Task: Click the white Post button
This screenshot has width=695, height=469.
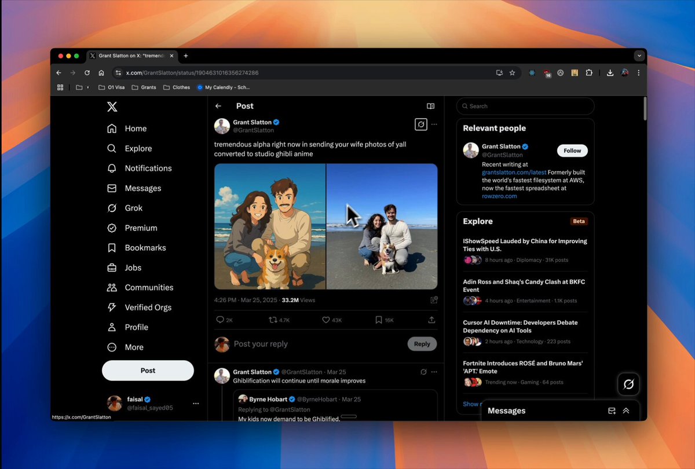Action: click(x=148, y=371)
